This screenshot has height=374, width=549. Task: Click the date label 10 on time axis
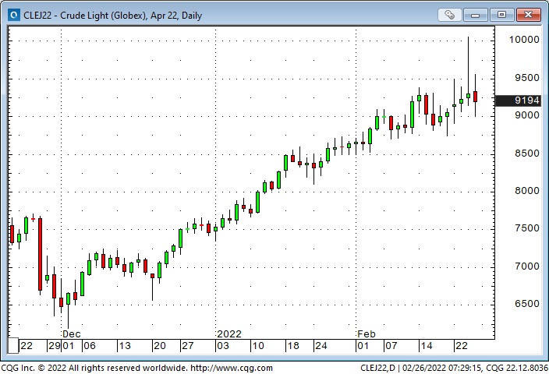coord(258,346)
